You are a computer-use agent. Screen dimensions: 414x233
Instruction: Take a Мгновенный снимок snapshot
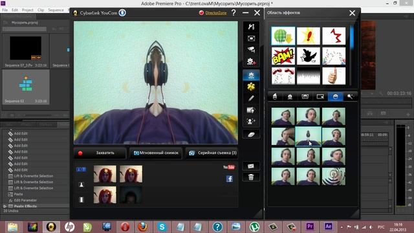(156, 153)
